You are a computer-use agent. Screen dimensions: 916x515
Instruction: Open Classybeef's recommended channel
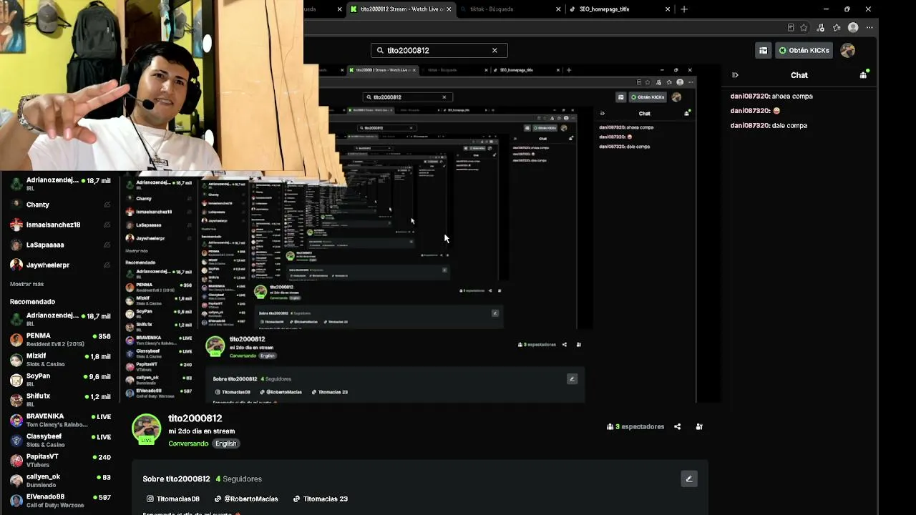(x=61, y=440)
